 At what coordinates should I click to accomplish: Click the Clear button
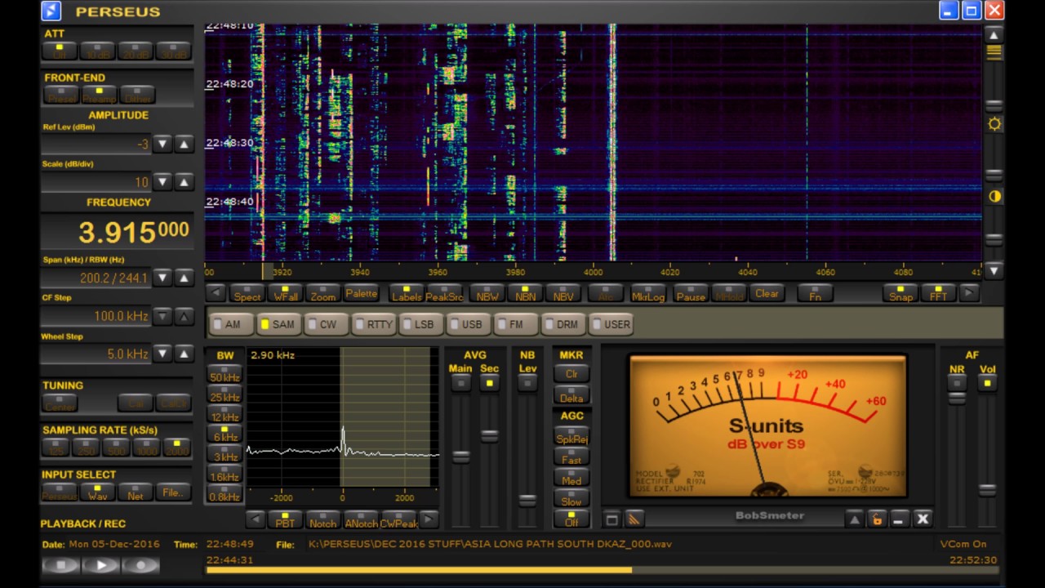[767, 293]
